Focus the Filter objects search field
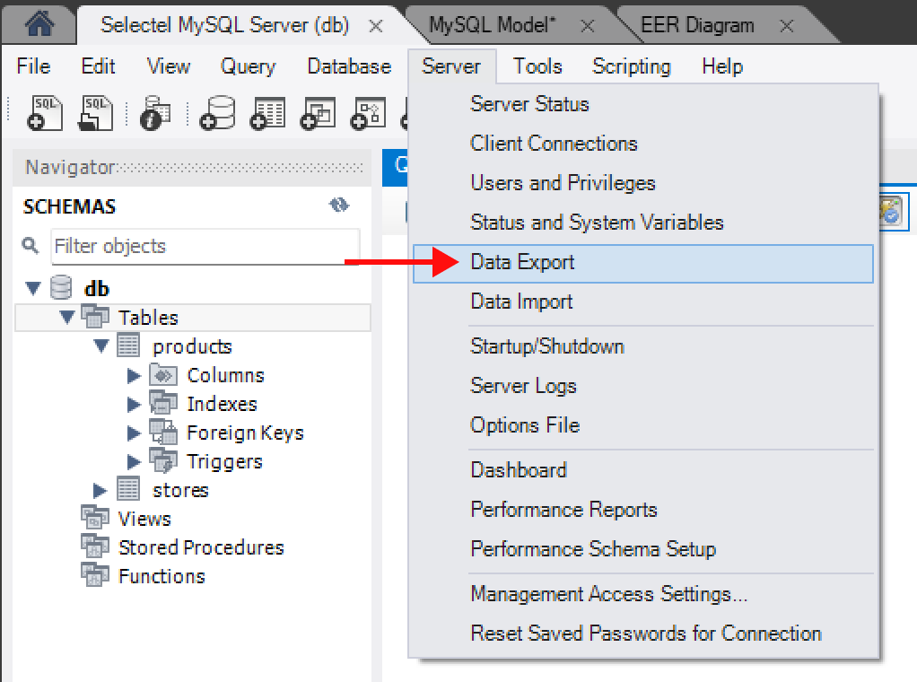This screenshot has height=682, width=917. point(205,246)
